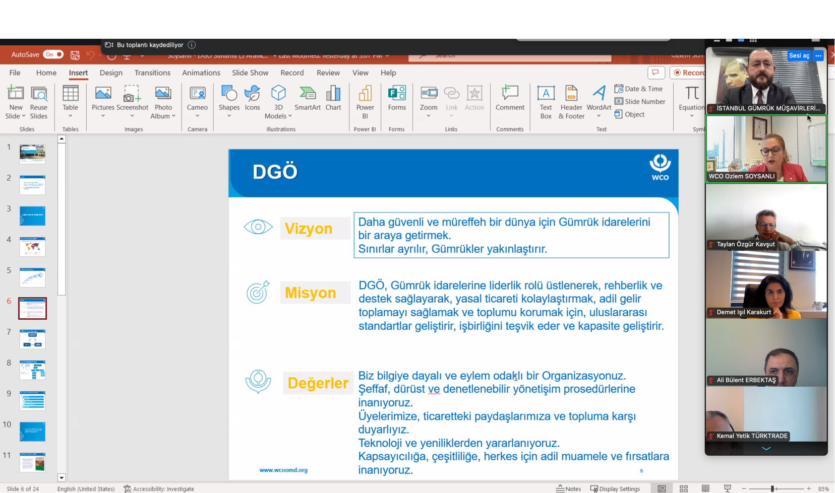The image size is (835, 493).
Task: Expand more participants with the chevron
Action: point(766,448)
